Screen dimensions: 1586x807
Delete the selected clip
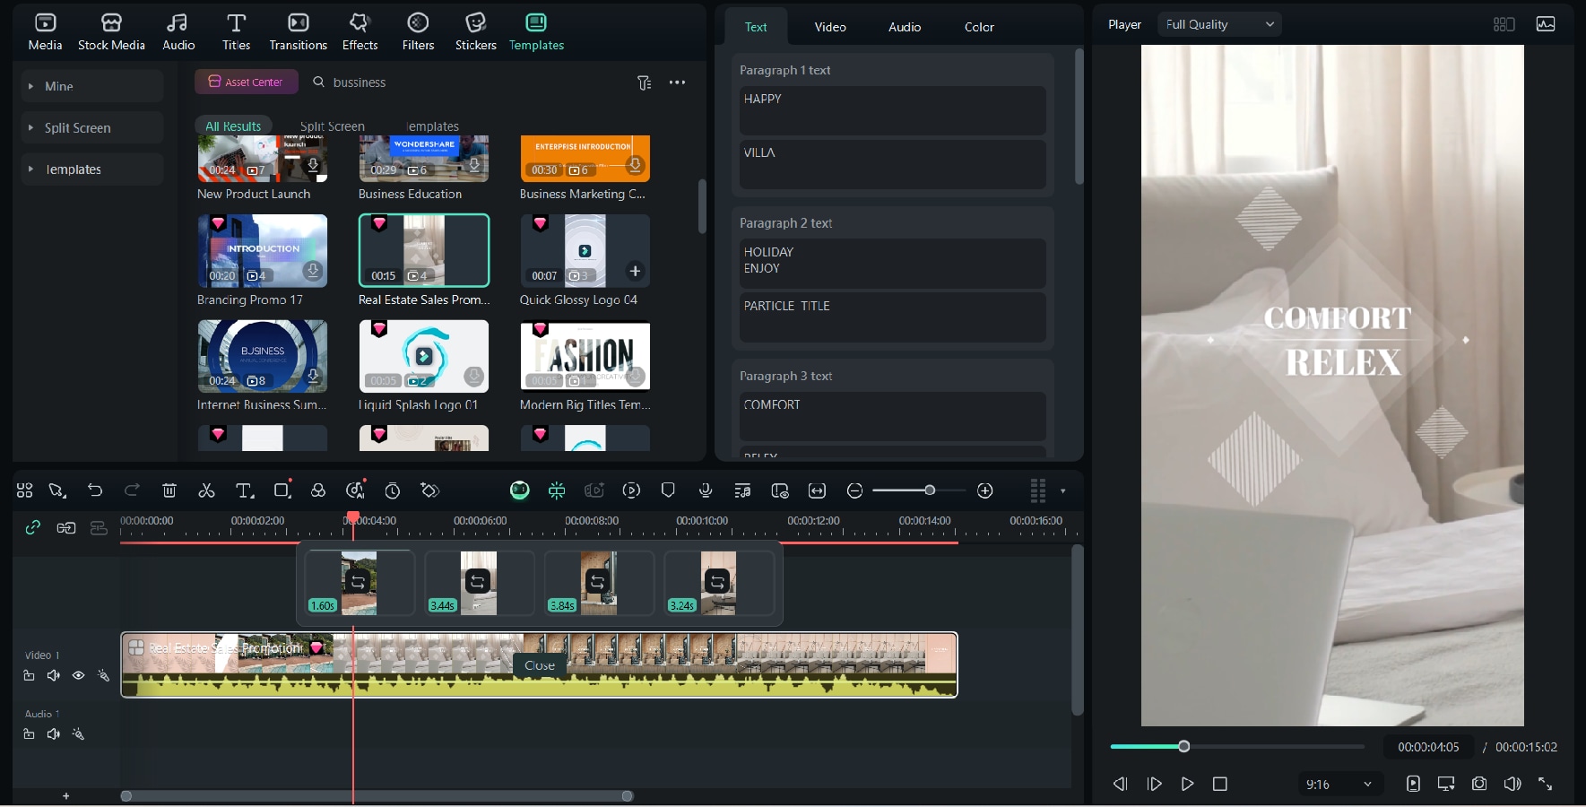pos(169,490)
